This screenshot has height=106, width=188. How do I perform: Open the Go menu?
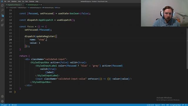click(x=23, y=1)
